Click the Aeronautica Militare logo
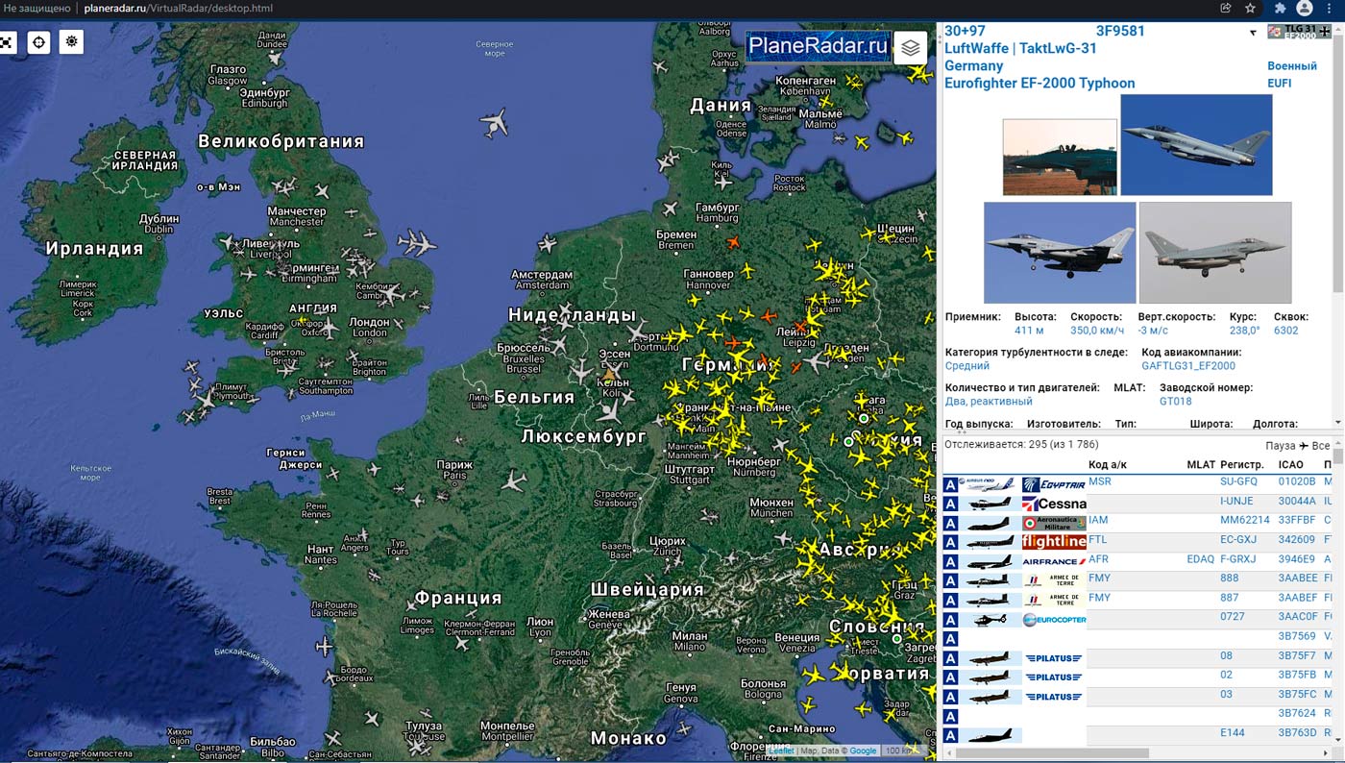This screenshot has height=763, width=1345. click(x=1054, y=523)
